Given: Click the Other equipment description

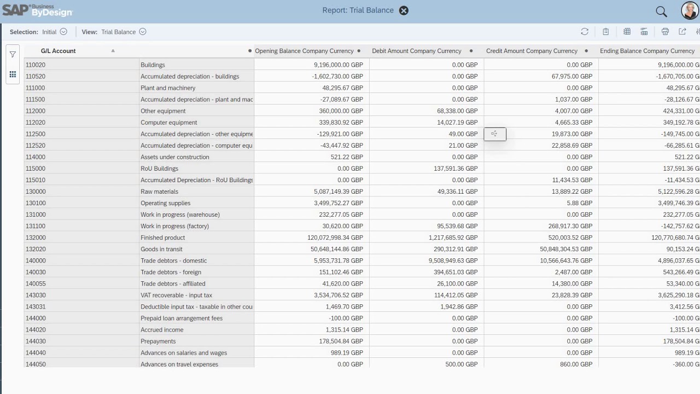Looking at the screenshot, I should coord(163,111).
